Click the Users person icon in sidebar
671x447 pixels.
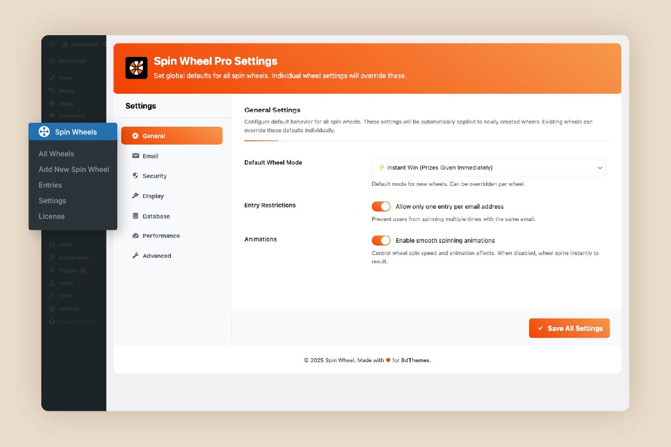(52, 283)
